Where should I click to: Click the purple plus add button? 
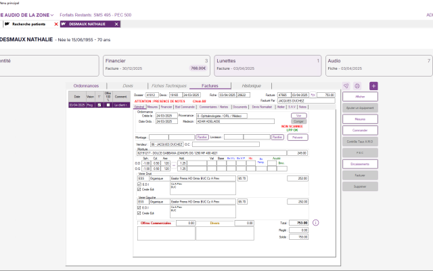pyautogui.click(x=373, y=86)
